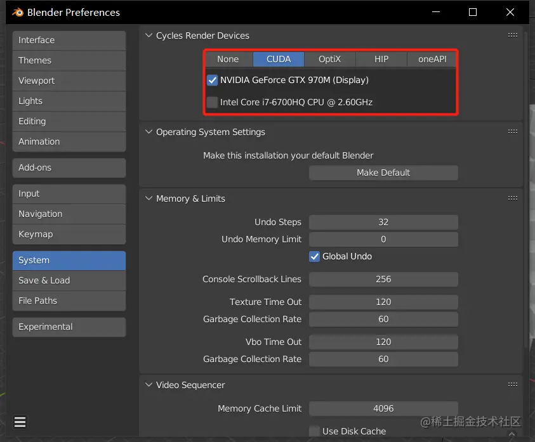The width and height of the screenshot is (535, 442).
Task: Toggle NVIDIA GeForce GTX 970M device checkbox
Action: coord(212,80)
